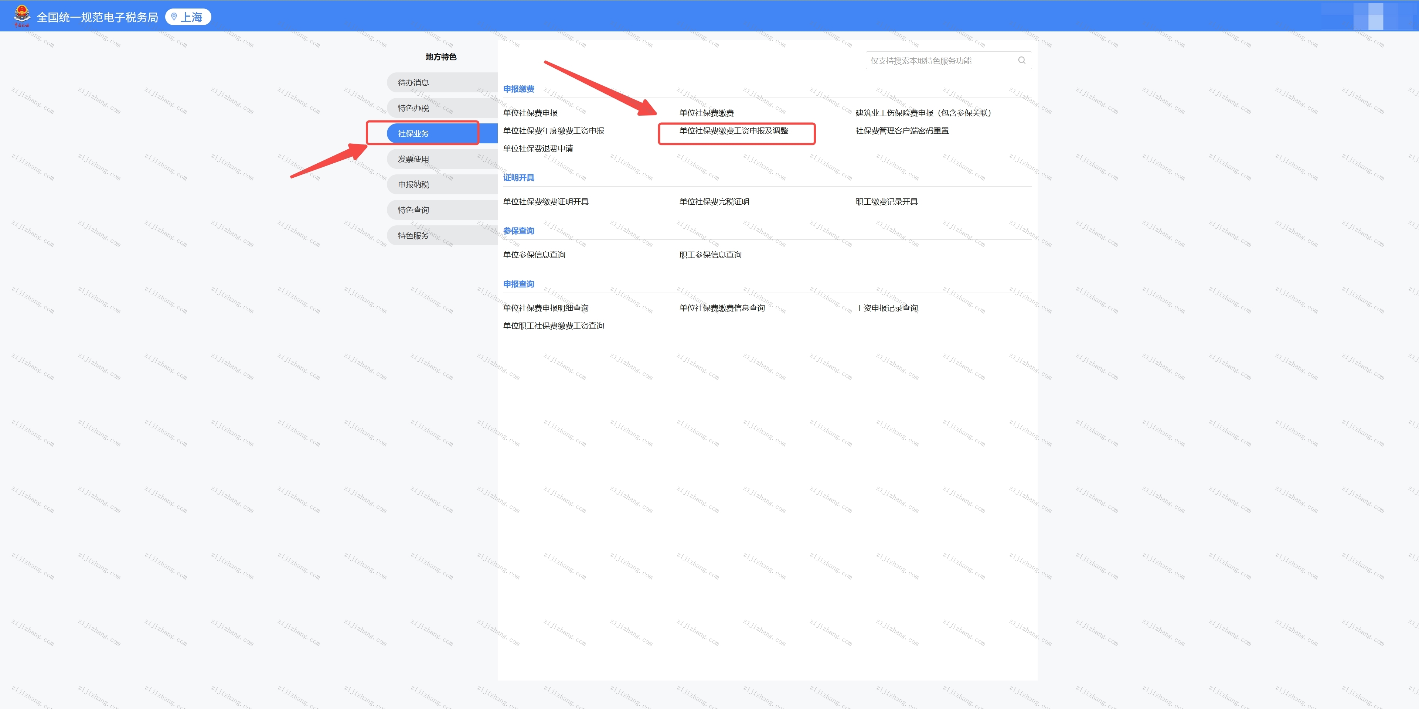Open 单位社保费缴费证明开具
Screen dimensions: 1419x709
point(546,202)
